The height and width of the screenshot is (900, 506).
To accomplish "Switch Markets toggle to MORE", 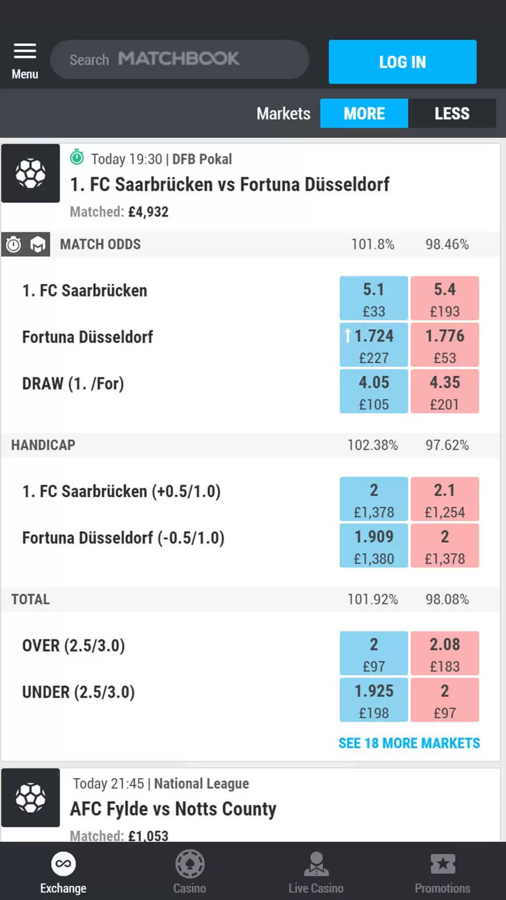I will [x=364, y=113].
